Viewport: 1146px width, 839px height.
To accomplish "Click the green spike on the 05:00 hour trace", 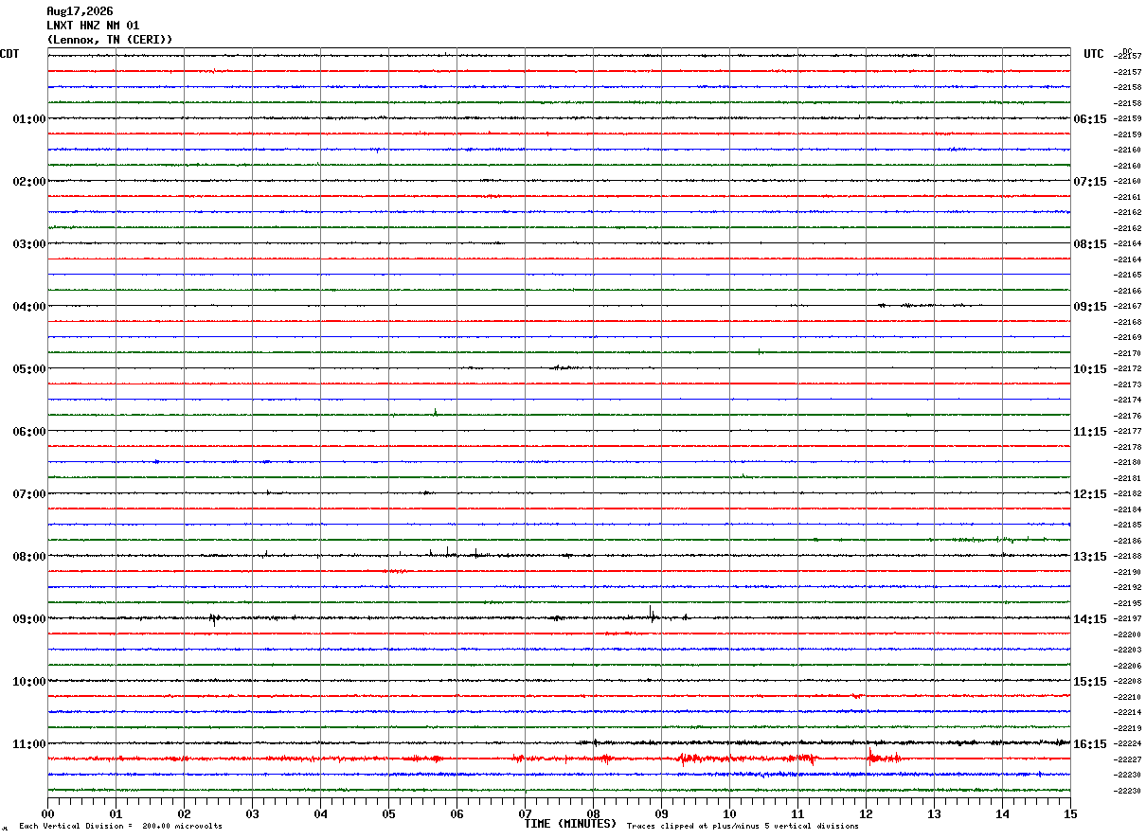I will point(435,412).
